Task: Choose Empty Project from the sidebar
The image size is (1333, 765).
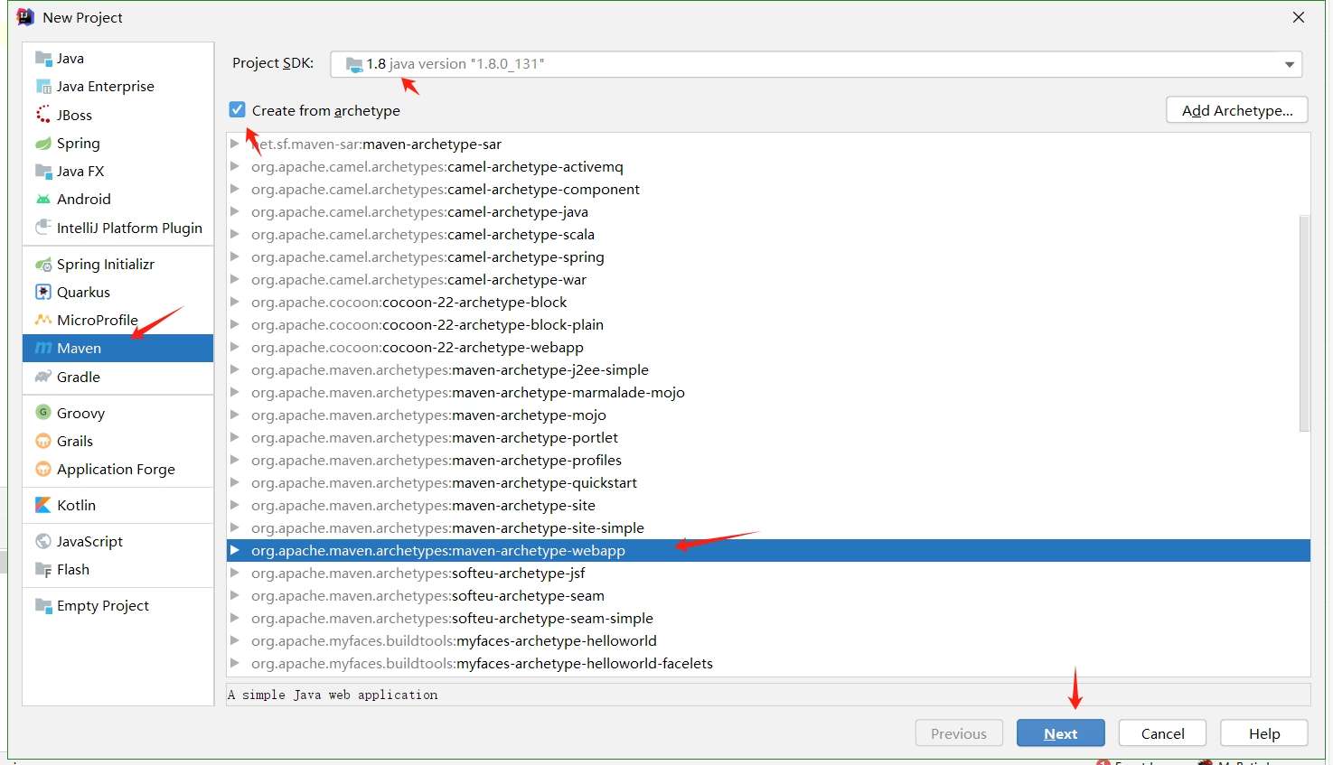Action: (x=102, y=606)
